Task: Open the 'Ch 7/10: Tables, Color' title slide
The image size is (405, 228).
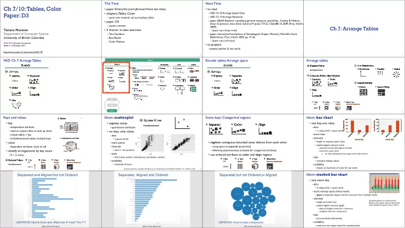Action: [x=51, y=29]
